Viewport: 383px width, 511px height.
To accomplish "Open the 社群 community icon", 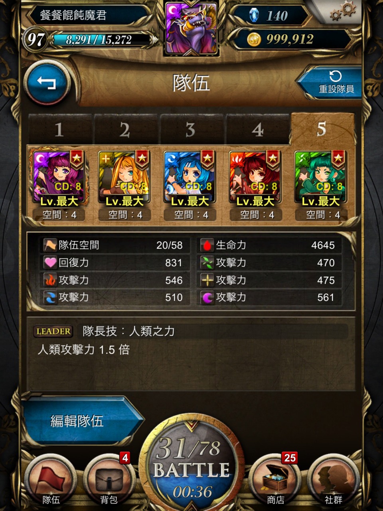I will (x=333, y=480).
